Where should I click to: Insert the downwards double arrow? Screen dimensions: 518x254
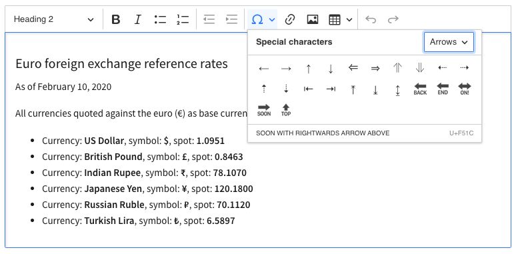[x=420, y=68]
